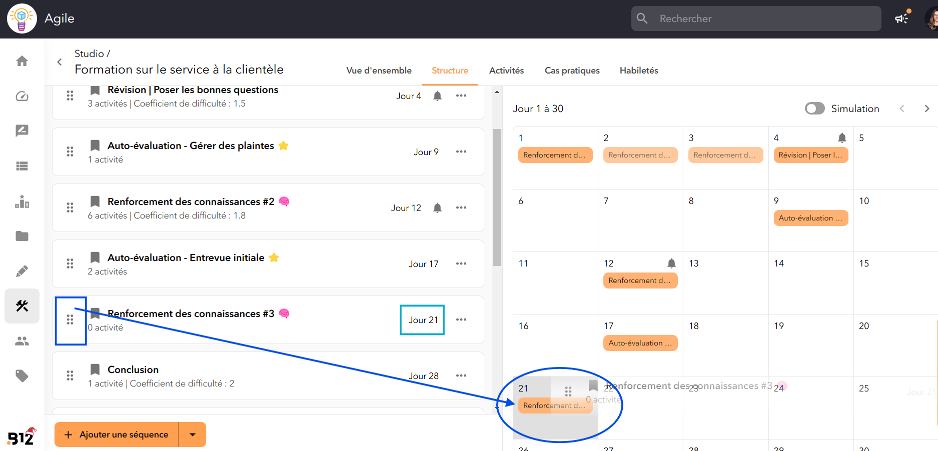Viewport: 938px width, 451px height.
Task: Click the Agile lightbulb logo
Action: coord(22,18)
